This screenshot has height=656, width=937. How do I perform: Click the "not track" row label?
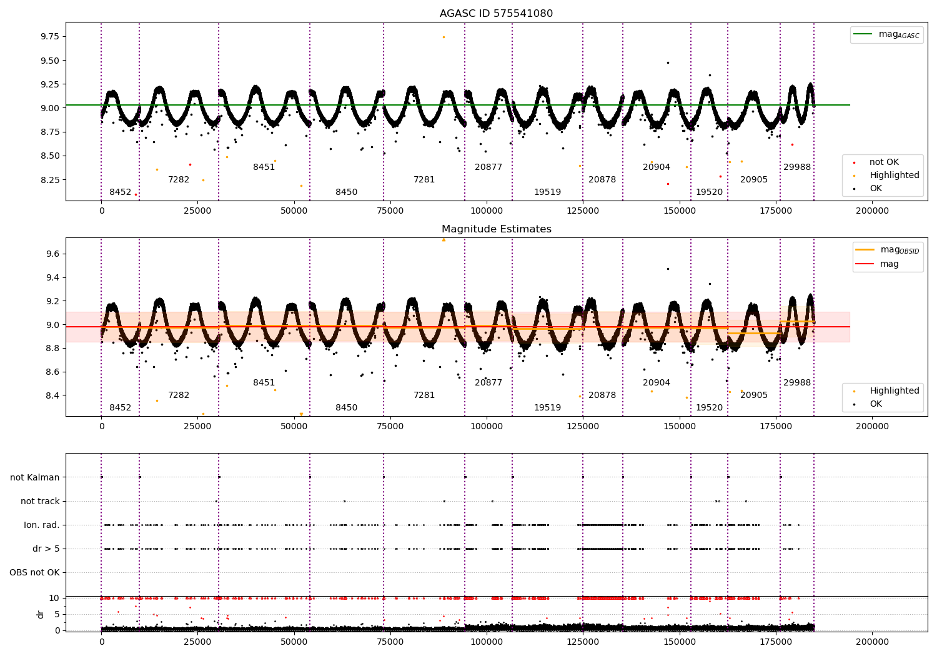[x=40, y=502]
